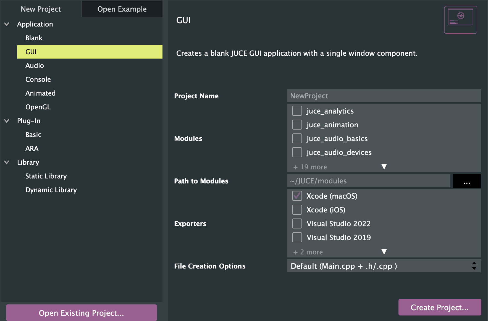Click the GUI template icon thumbnail

pos(460,20)
